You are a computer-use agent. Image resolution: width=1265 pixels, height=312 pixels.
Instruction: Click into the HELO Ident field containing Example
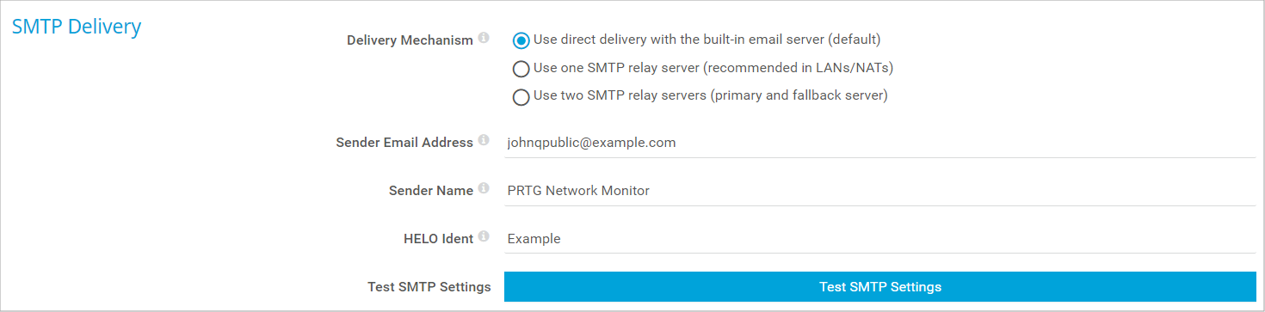[x=879, y=239]
